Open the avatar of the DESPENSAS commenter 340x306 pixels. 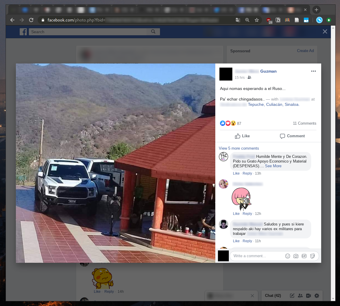pyautogui.click(x=223, y=157)
